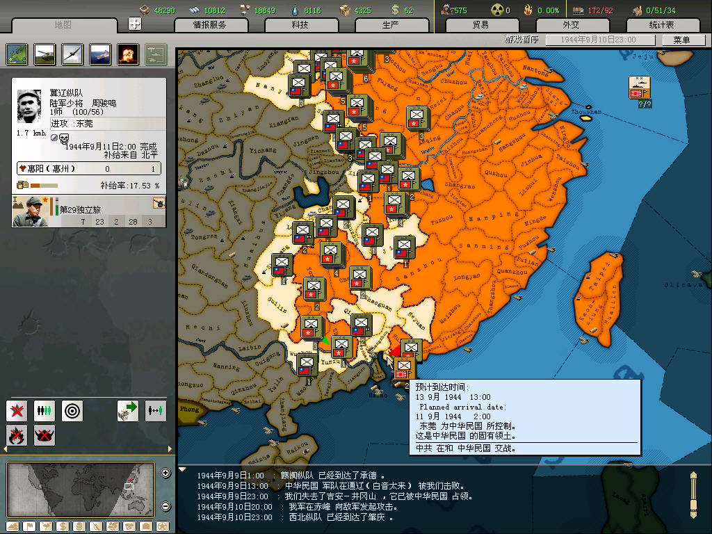Select the 惠阳(惠州) location bar
This screenshot has width=712, height=534.
[x=89, y=168]
